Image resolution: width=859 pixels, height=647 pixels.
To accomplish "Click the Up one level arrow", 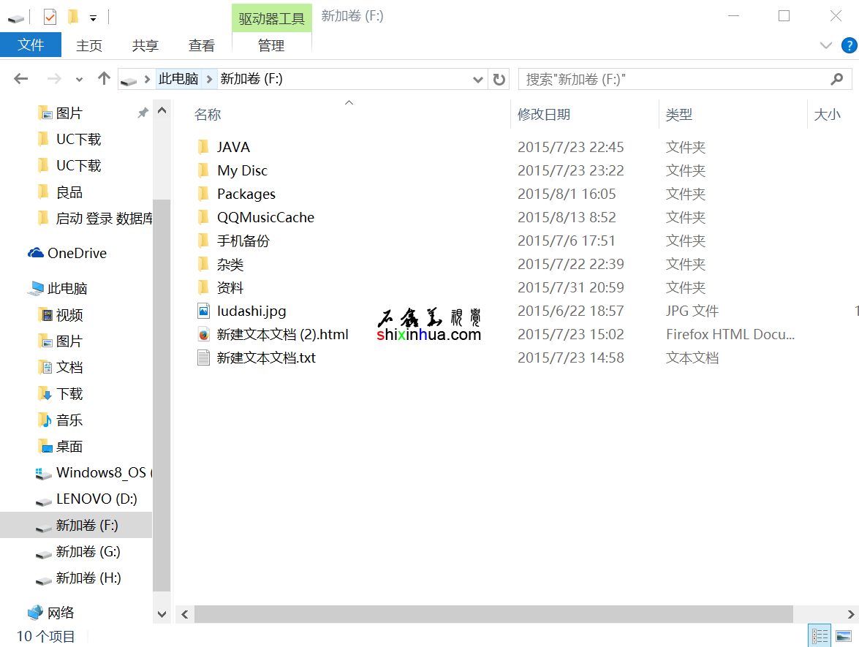I will (104, 79).
